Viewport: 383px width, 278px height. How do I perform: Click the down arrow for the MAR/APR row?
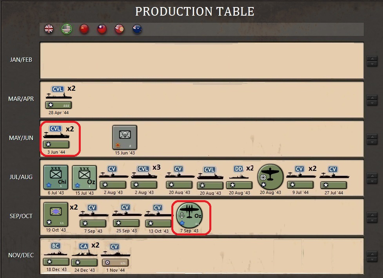click(x=372, y=103)
